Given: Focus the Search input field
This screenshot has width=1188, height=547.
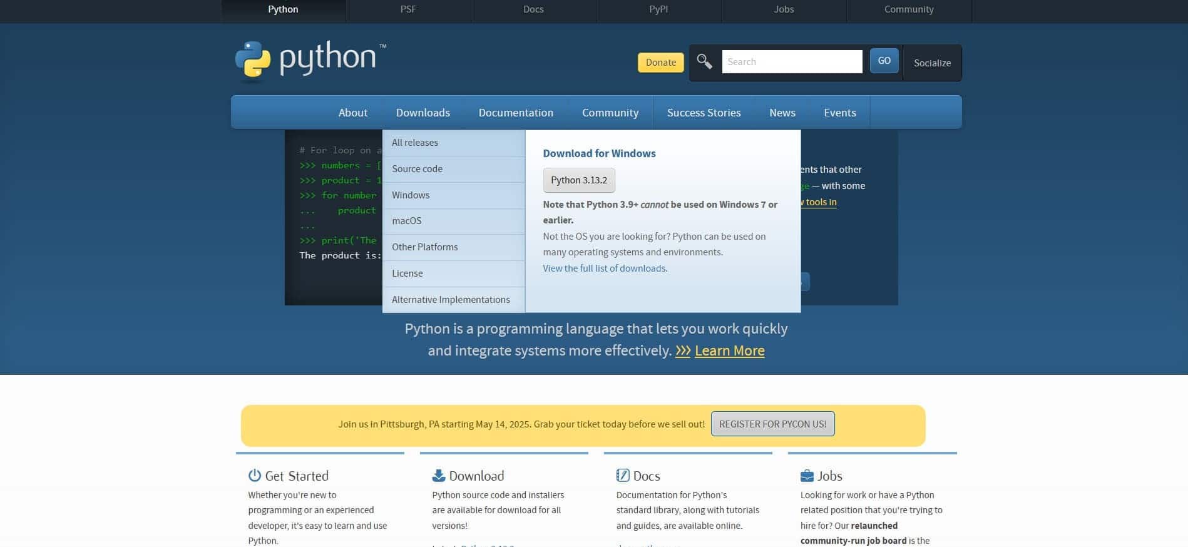Looking at the screenshot, I should pyautogui.click(x=792, y=61).
